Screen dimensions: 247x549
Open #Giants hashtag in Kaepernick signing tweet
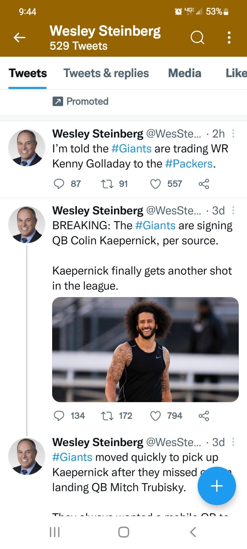[x=155, y=225]
